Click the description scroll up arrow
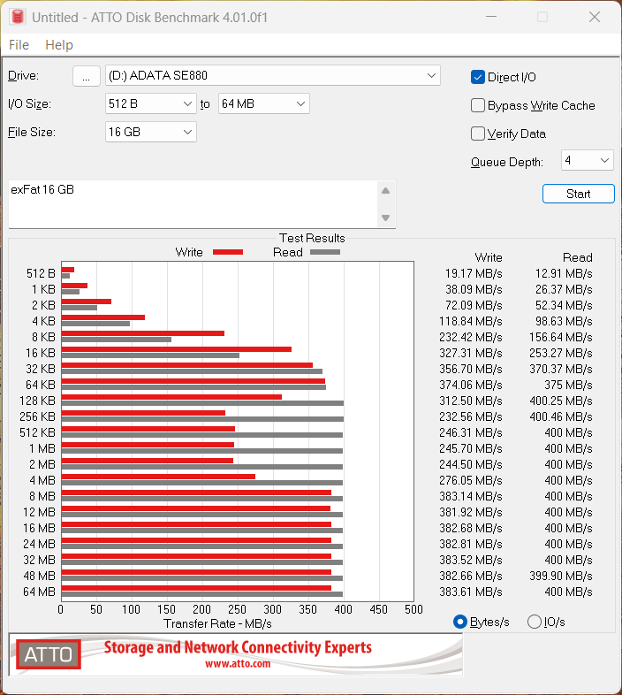Viewport: 622px width, 695px height. [x=386, y=191]
